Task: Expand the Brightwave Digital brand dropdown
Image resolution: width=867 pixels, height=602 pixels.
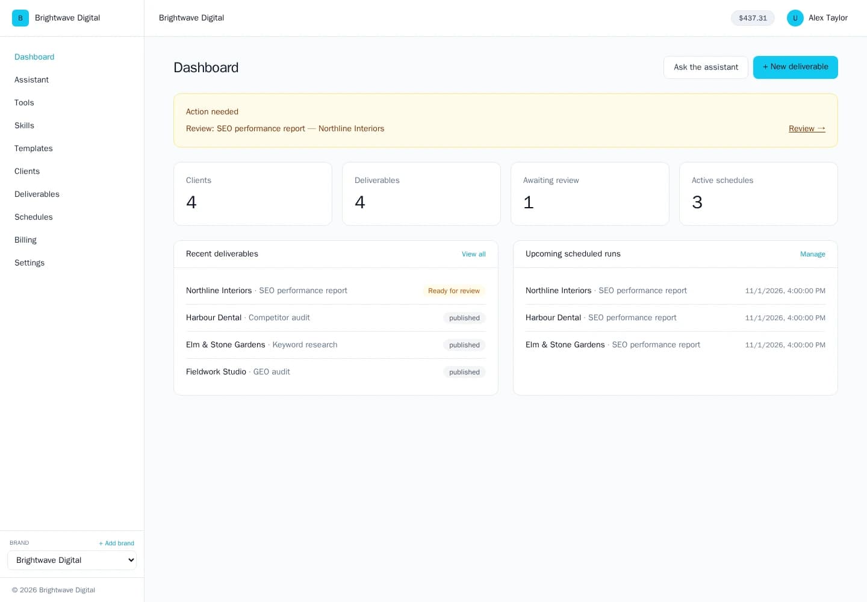Action: click(72, 560)
